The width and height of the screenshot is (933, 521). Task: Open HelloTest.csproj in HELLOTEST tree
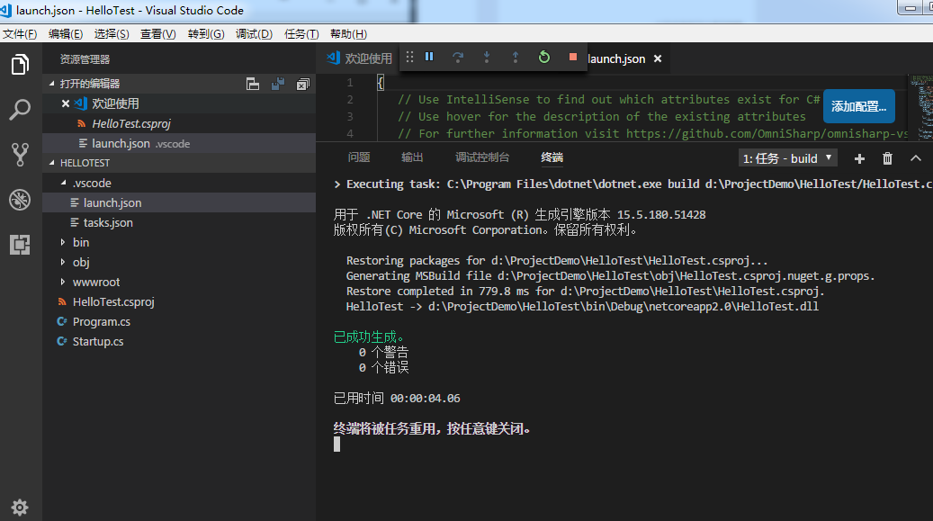click(x=178, y=301)
